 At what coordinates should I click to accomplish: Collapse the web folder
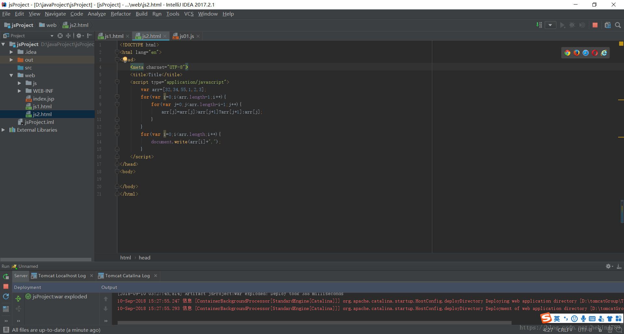(11, 75)
